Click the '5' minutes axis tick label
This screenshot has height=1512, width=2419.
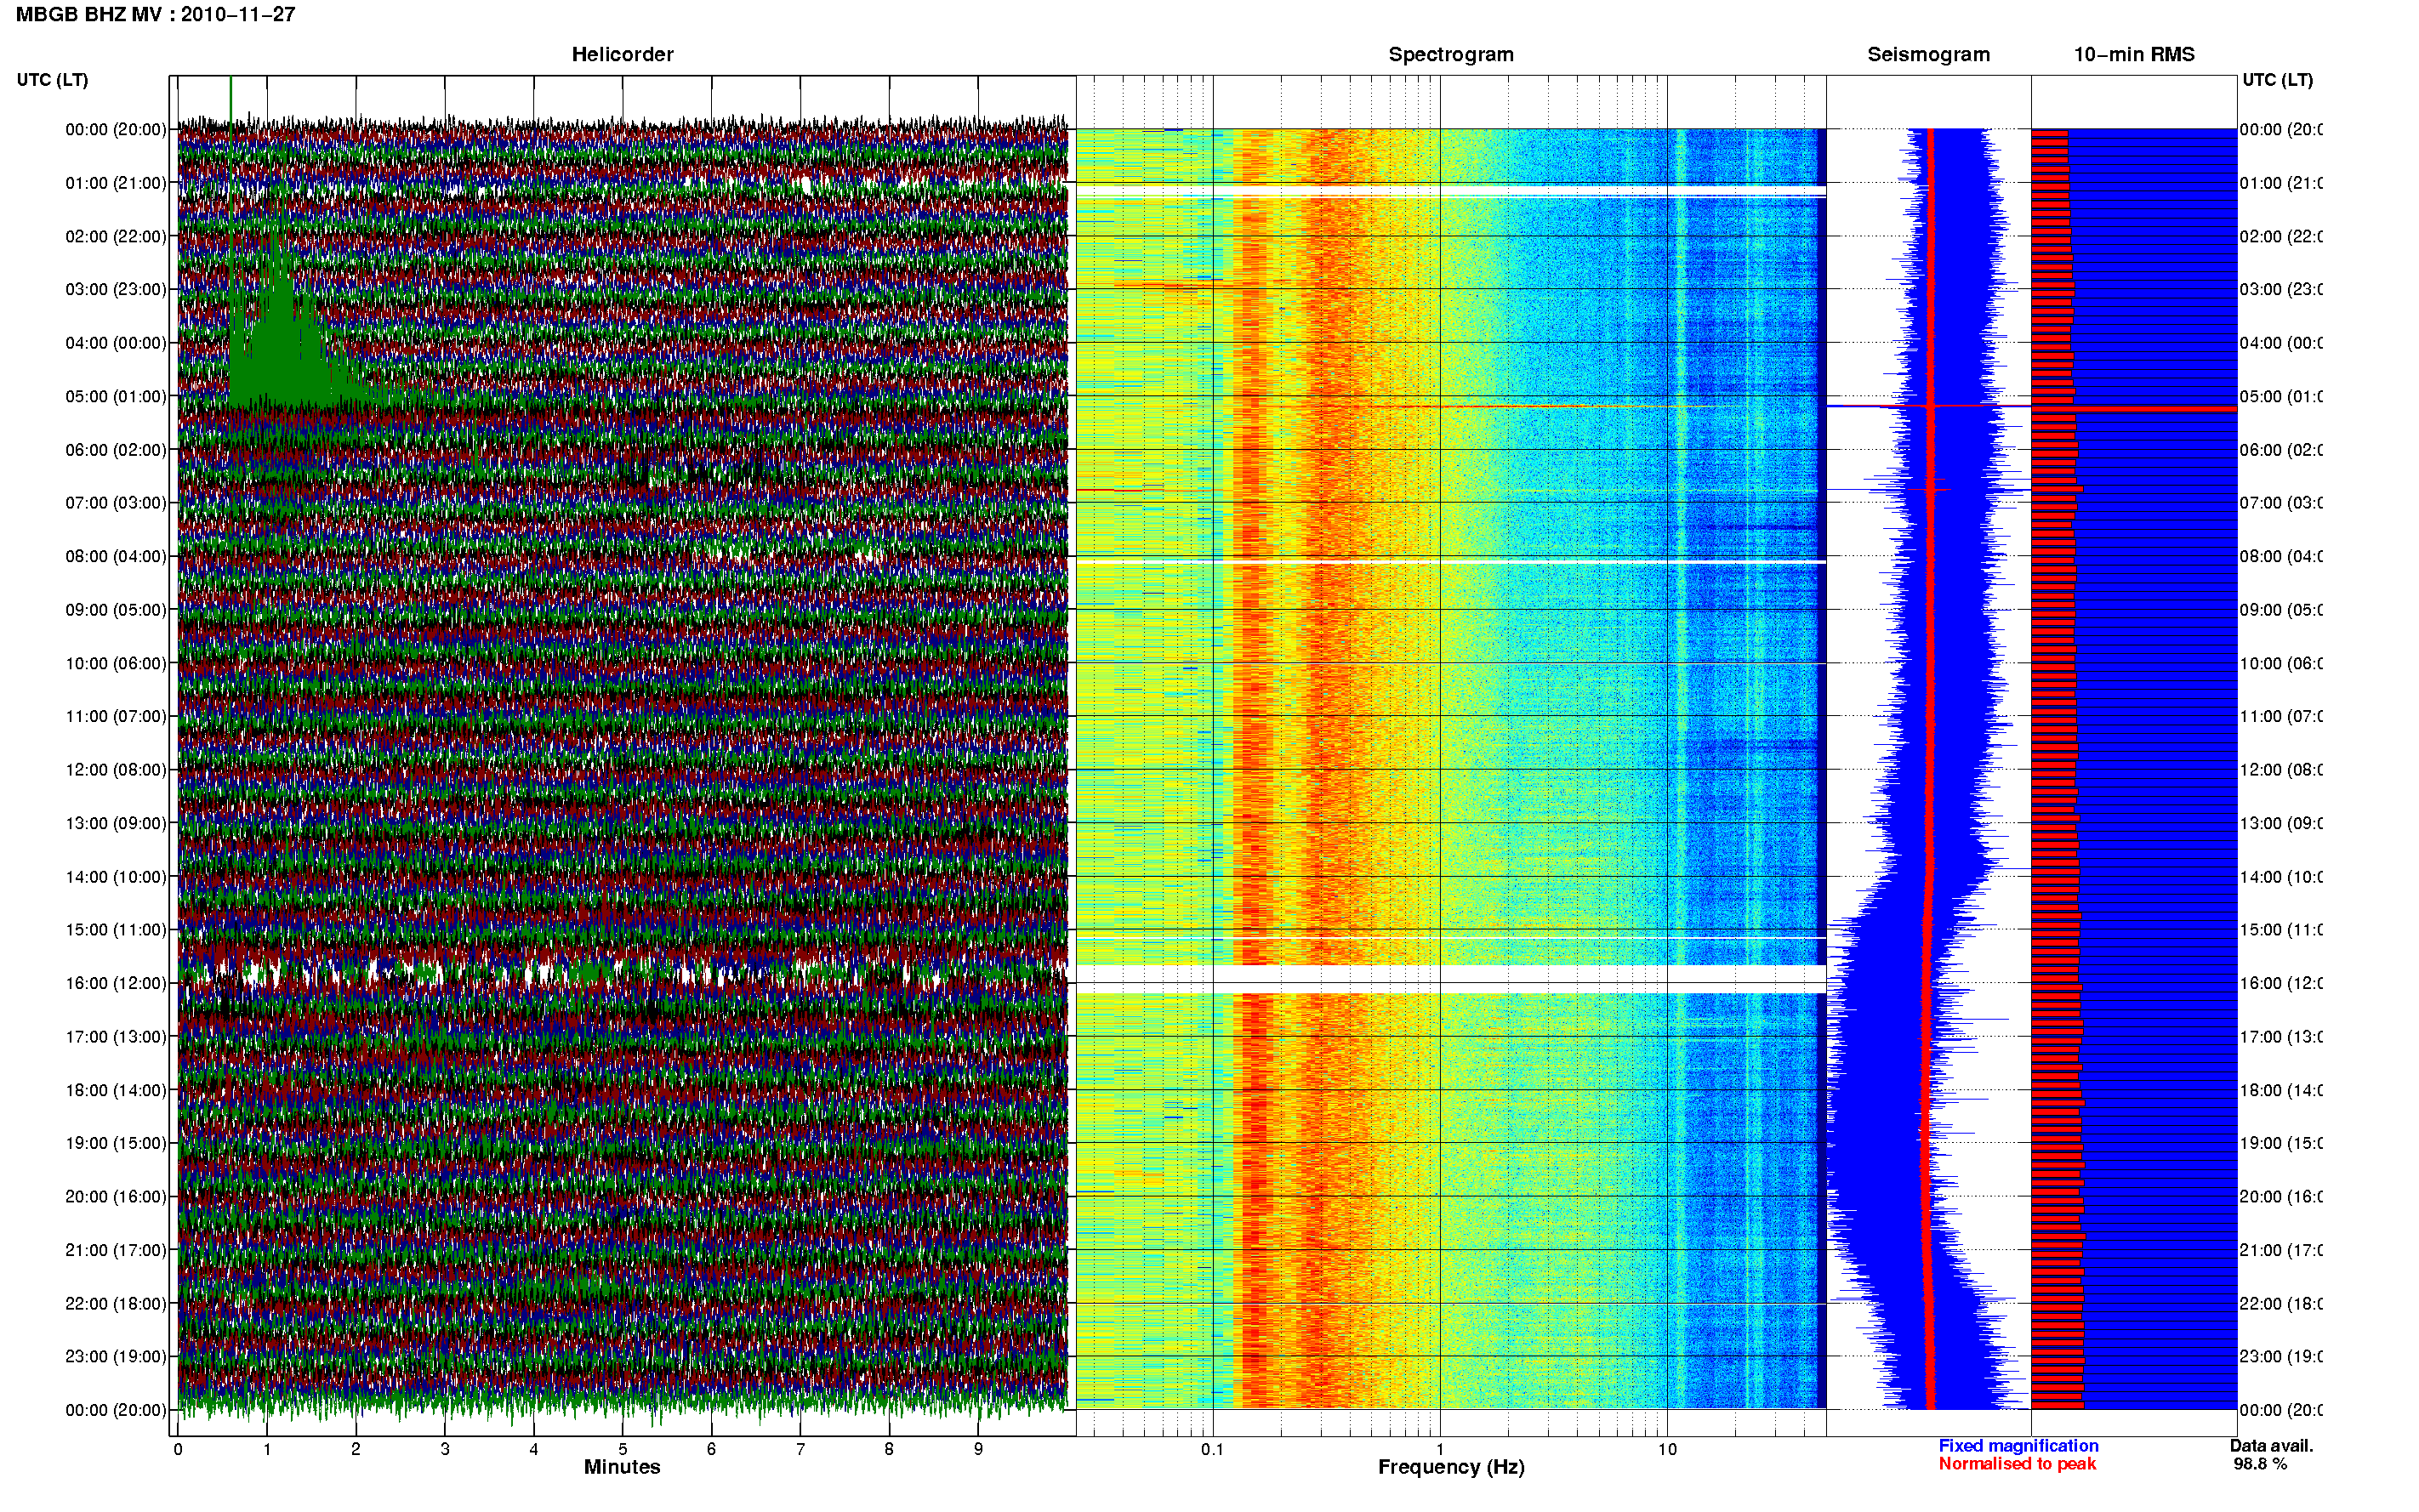pyautogui.click(x=622, y=1449)
